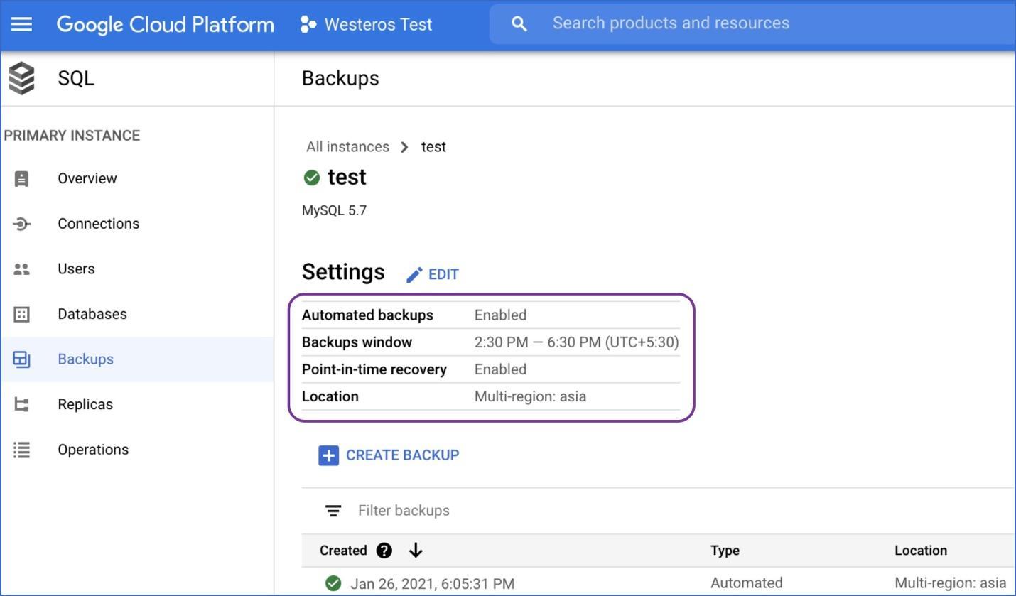Screen dimensions: 1016x596
Task: Toggle sort order arrow on Created column
Action: [416, 551]
